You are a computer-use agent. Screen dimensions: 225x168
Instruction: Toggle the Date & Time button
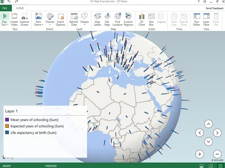tap(184, 20)
